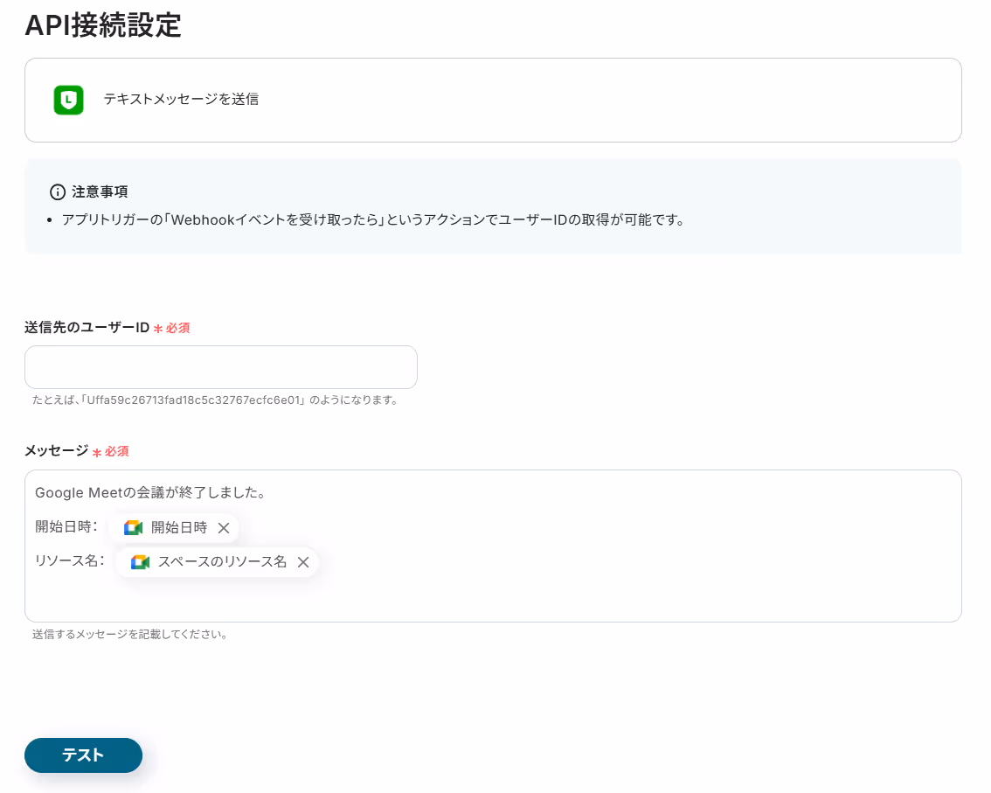The width and height of the screenshot is (991, 793).
Task: Click the テキストメッセージを送信 action title
Action: (182, 100)
